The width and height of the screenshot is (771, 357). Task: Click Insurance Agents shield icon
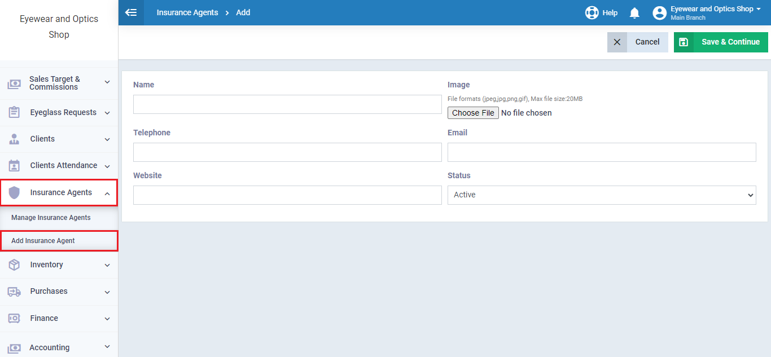pos(14,192)
